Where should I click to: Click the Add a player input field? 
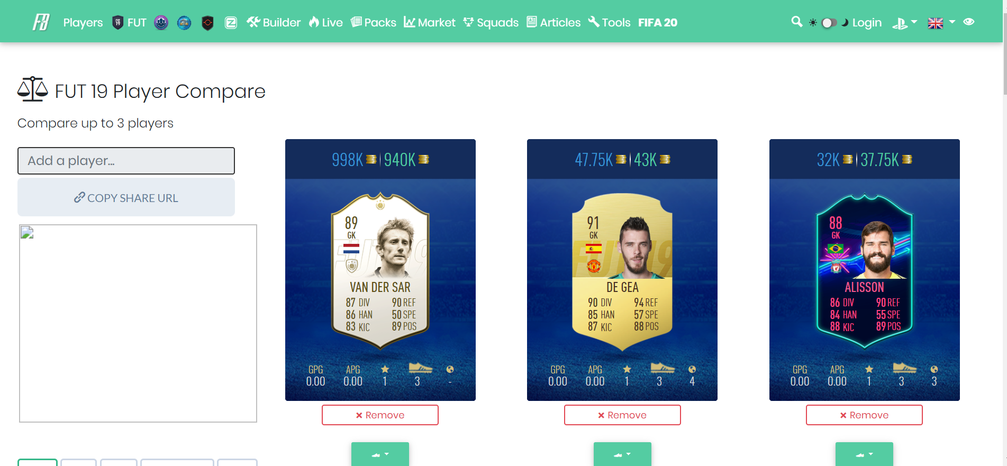click(x=126, y=161)
